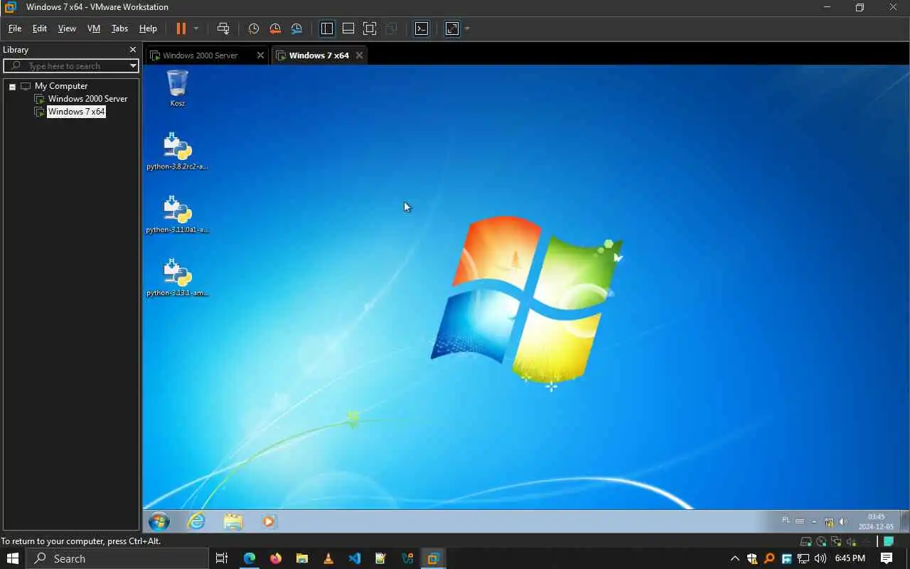
Task: Click the host clock showing 6:45 PM
Action: 850,558
